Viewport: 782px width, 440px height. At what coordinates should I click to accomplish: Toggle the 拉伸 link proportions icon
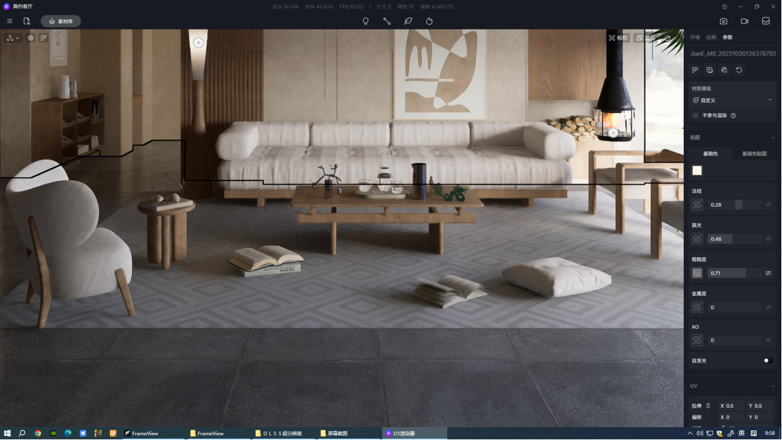click(708, 406)
